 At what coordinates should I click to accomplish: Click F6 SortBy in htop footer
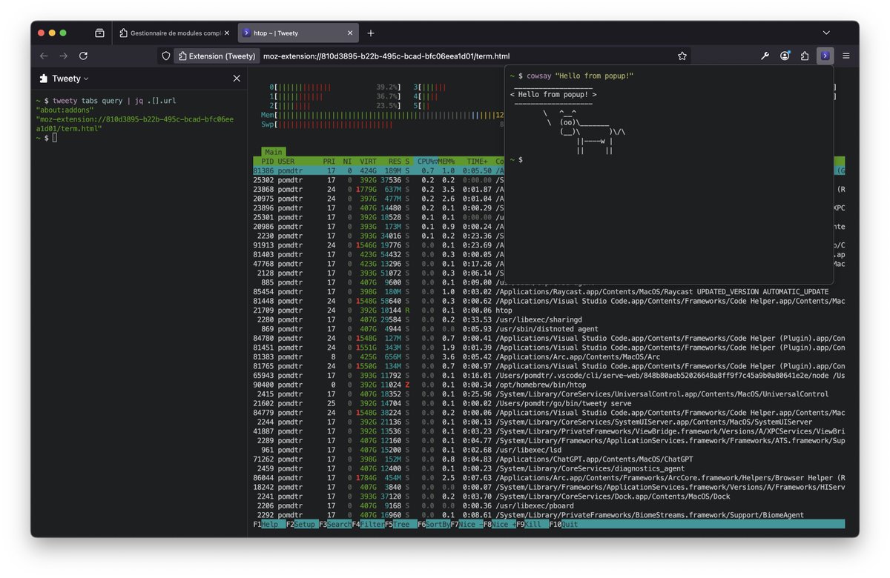(433, 524)
